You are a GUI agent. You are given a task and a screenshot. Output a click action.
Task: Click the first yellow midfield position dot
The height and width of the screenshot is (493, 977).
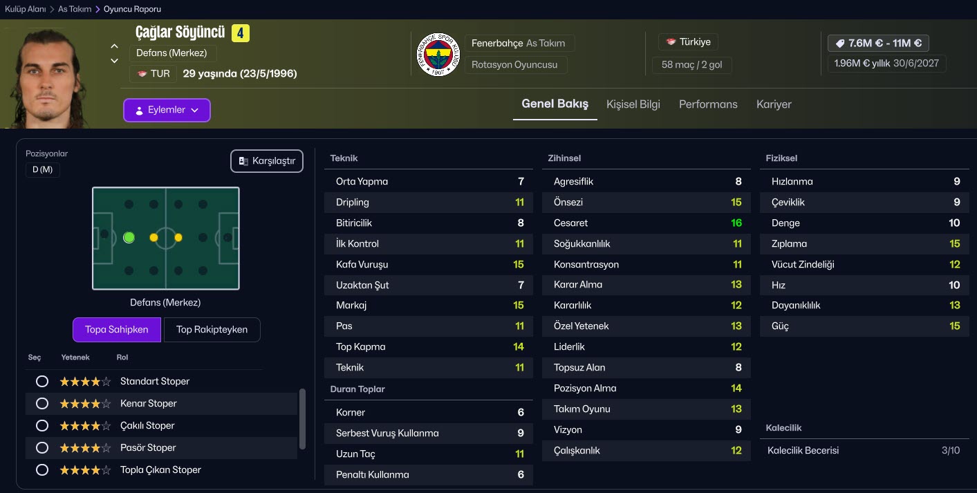point(153,237)
